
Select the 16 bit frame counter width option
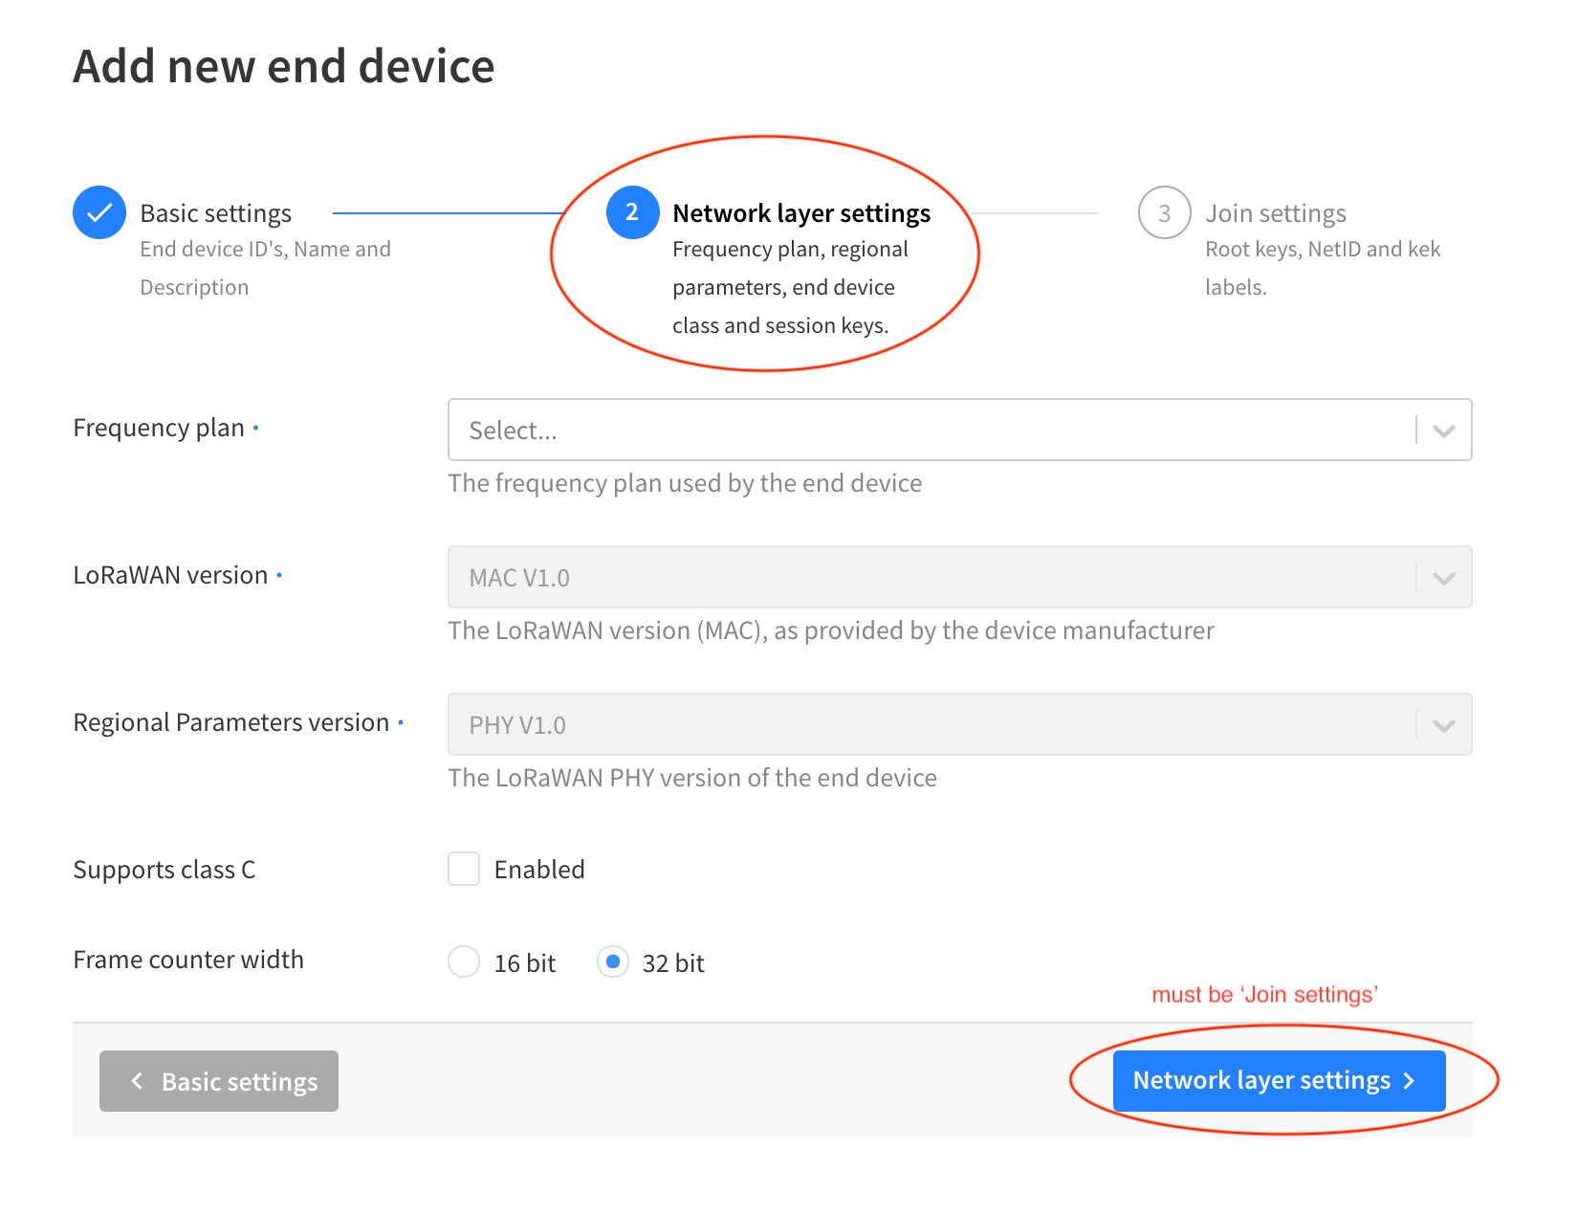[x=463, y=961]
